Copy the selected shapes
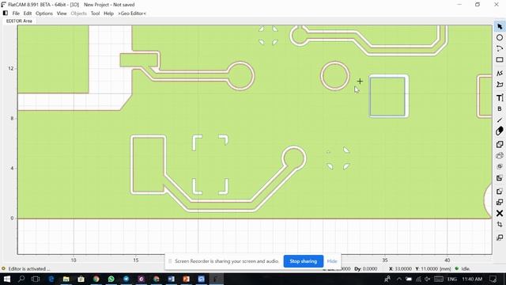 [500, 203]
